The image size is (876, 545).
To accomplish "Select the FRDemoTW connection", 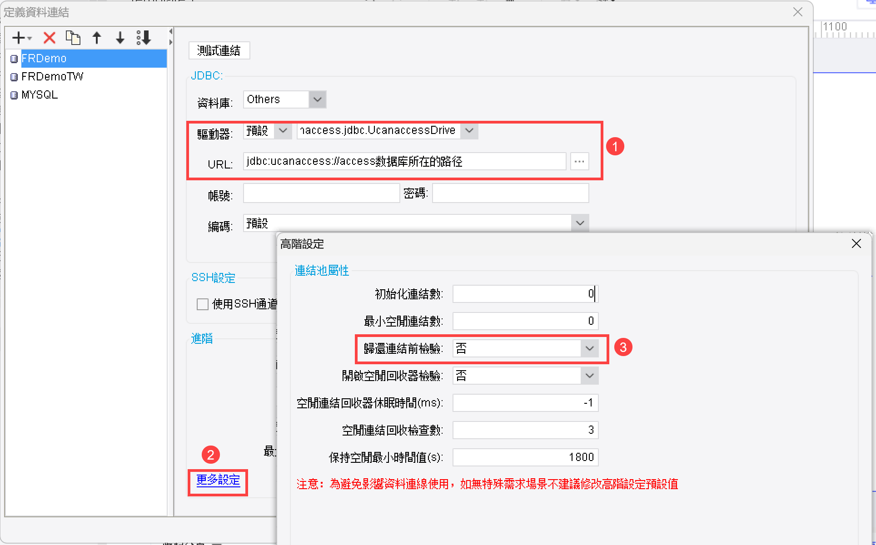I will [x=52, y=76].
